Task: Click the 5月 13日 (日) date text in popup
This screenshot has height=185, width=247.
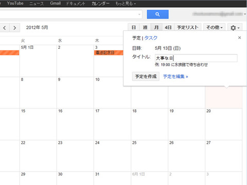Action: 168,48
